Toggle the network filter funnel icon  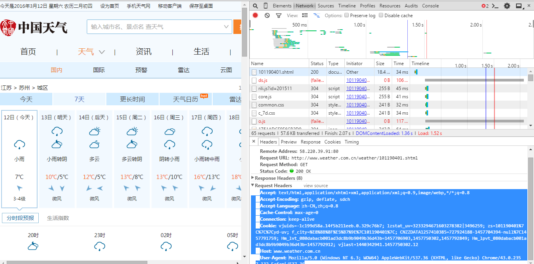pos(279,16)
